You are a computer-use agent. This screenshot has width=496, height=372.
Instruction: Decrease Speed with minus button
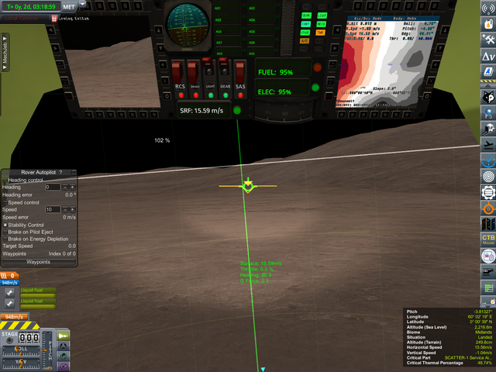tap(65, 209)
